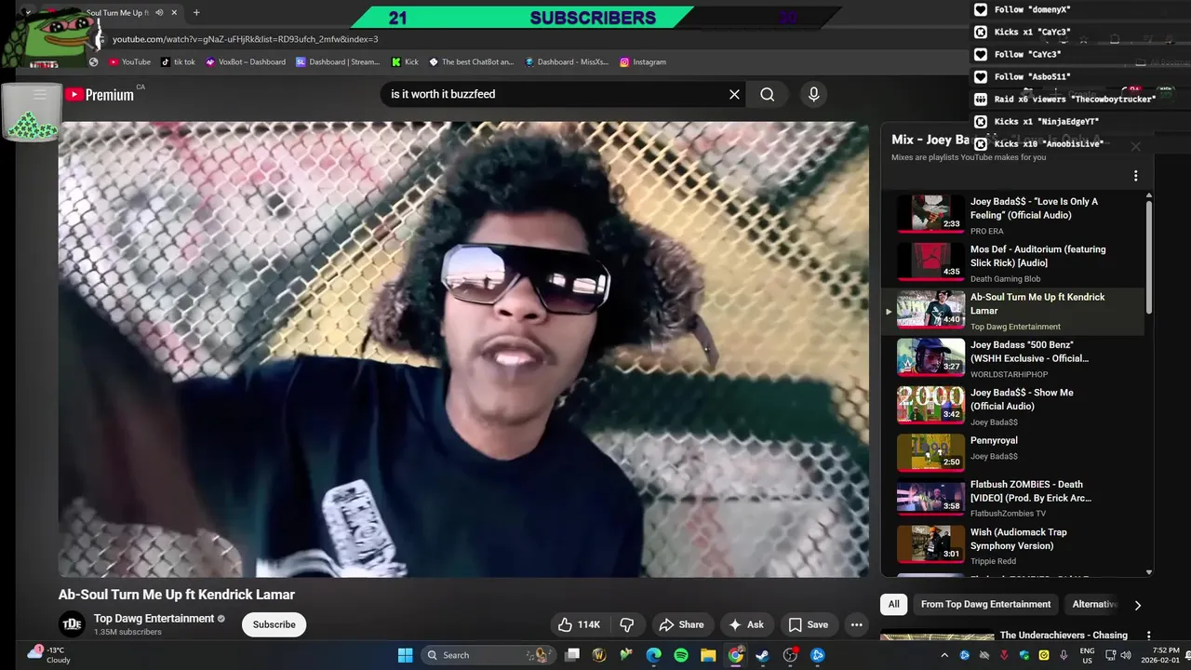Play Pennyroyal from the mix
This screenshot has width=1191, height=670.
coord(1012,453)
